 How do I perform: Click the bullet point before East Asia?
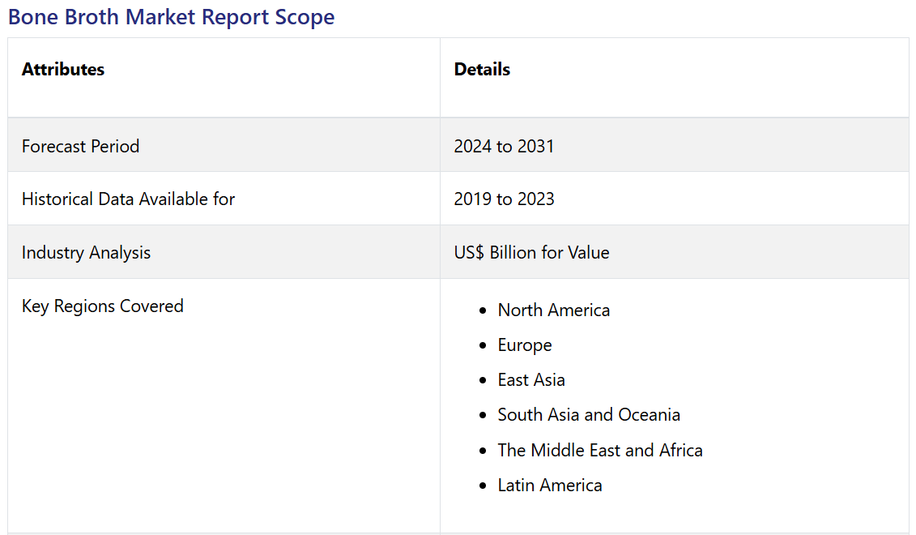coord(484,380)
